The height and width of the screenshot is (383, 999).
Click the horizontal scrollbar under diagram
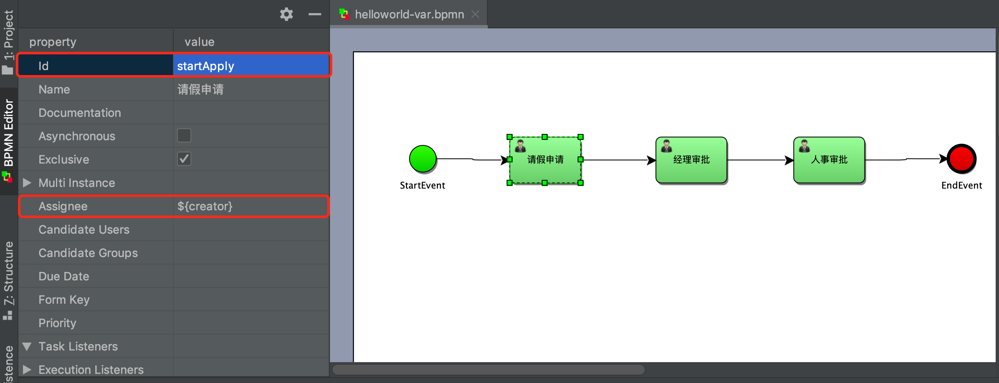pyautogui.click(x=489, y=370)
